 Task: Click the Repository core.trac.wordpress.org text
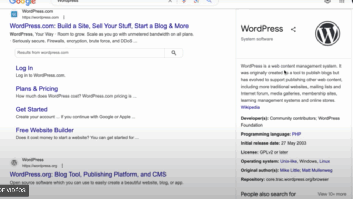284,179
